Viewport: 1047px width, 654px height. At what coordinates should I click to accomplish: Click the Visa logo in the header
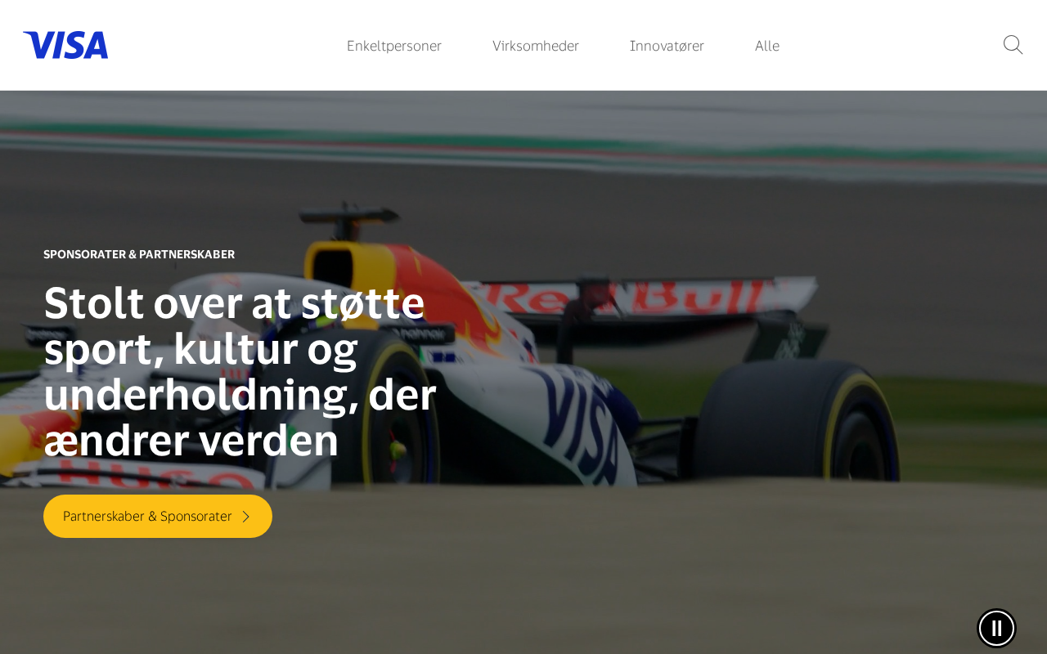point(65,45)
